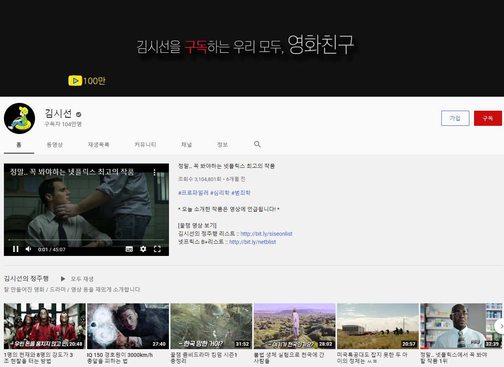The image size is (504, 367).
Task: Click the verified badge next to 김시선
Action: click(79, 114)
